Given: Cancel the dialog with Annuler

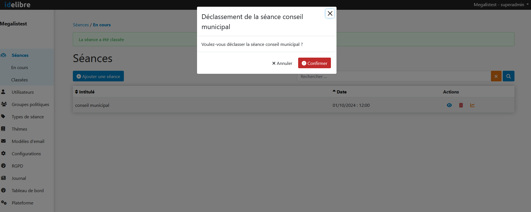Looking at the screenshot, I should [x=282, y=63].
